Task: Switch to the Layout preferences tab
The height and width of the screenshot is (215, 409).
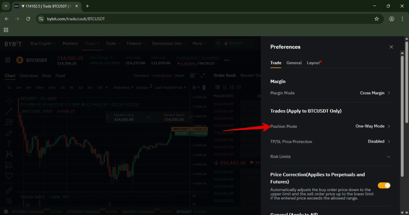Action: click(314, 63)
